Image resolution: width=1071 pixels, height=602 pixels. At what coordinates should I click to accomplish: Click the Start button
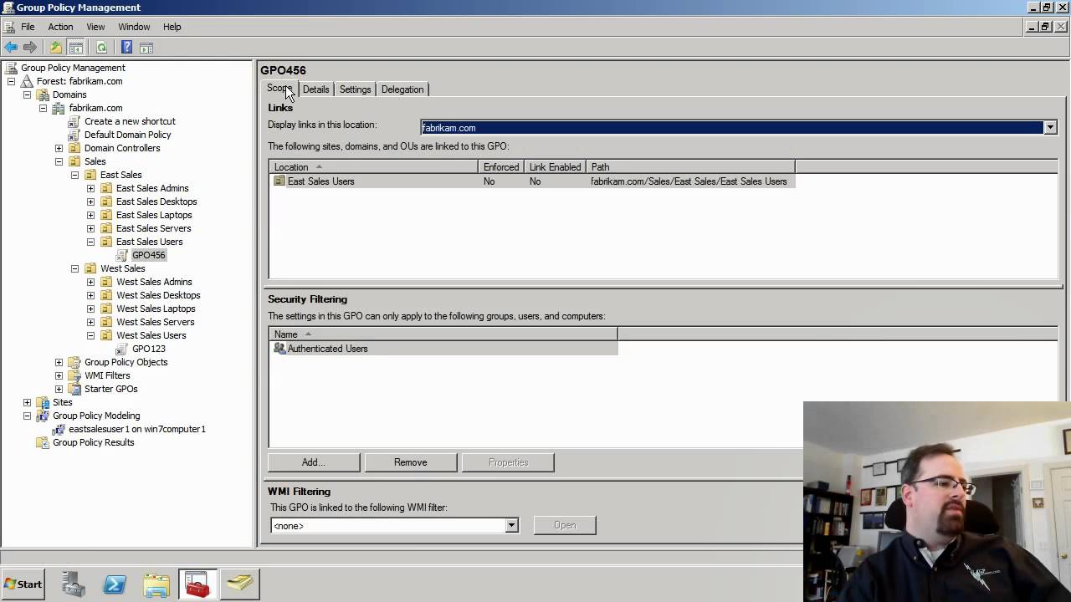coord(23,584)
